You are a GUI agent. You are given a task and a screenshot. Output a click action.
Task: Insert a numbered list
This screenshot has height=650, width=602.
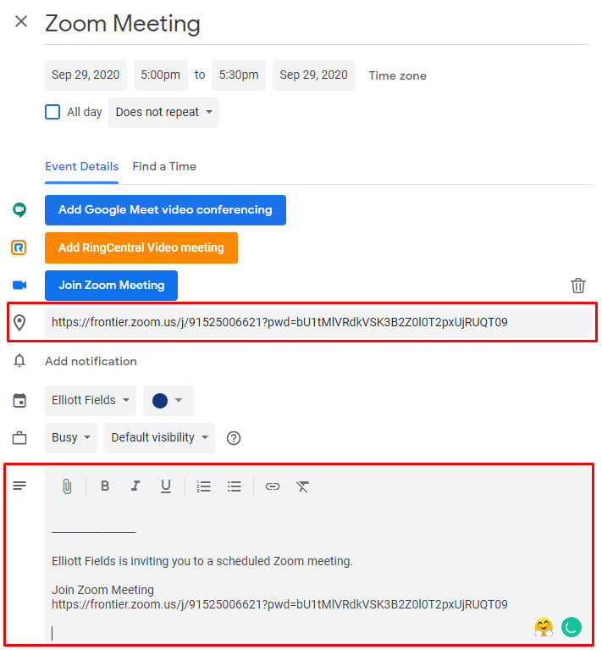(204, 486)
